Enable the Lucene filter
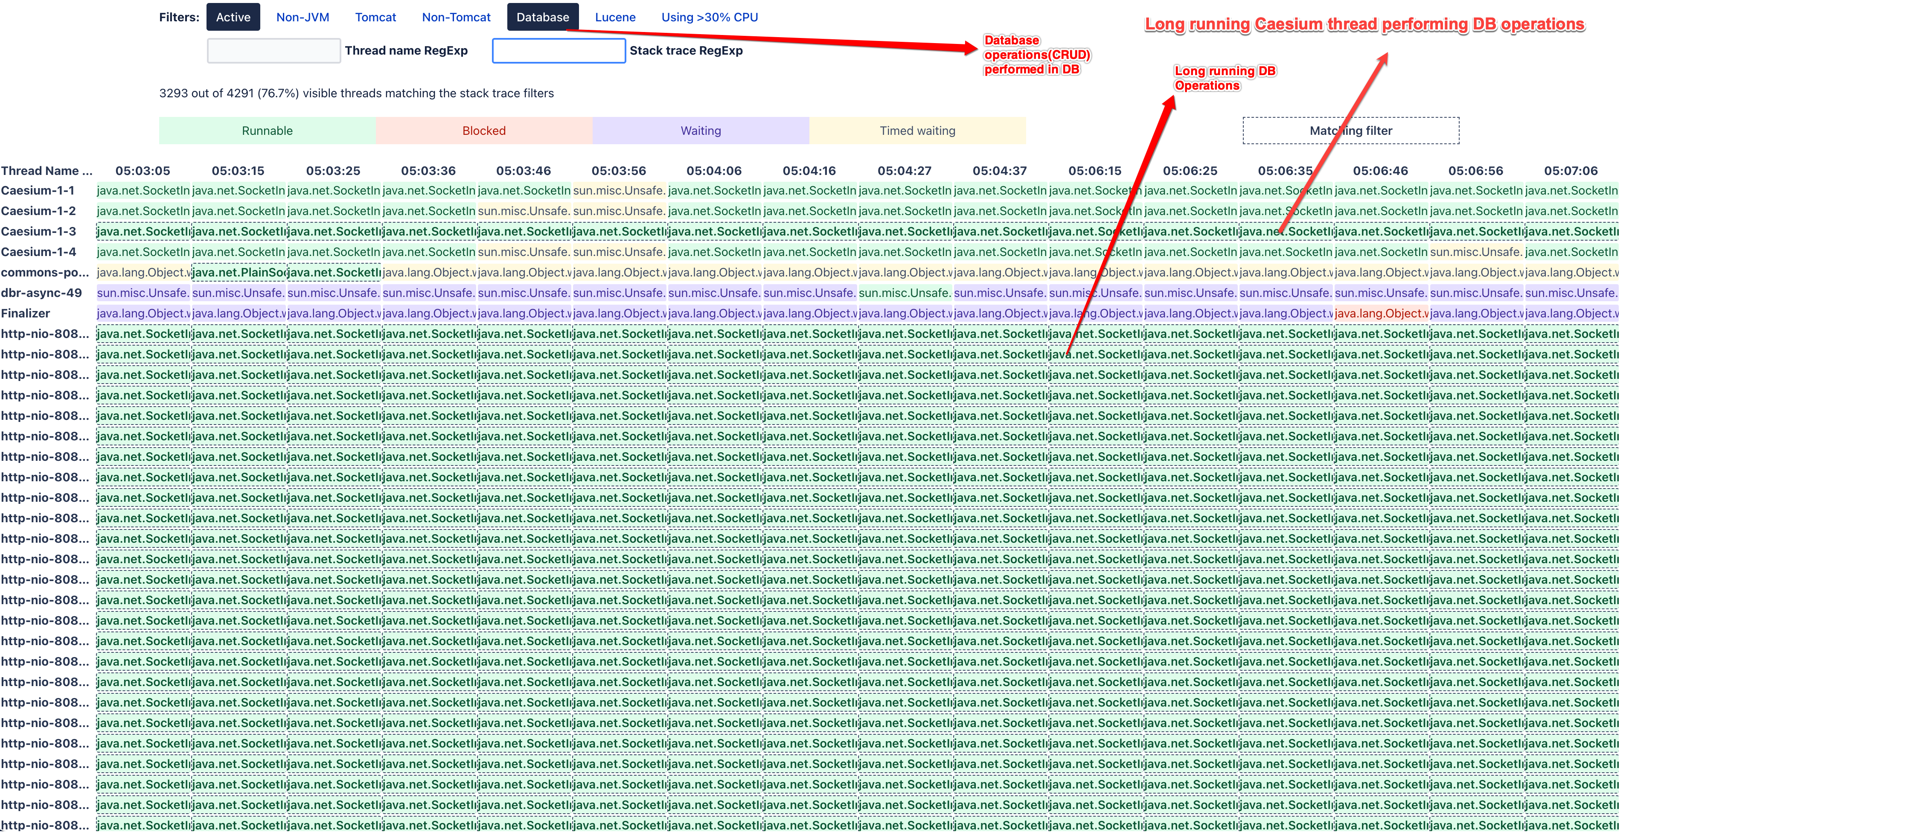1920x832 pixels. [615, 17]
